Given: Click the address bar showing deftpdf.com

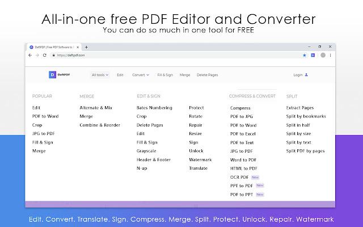Looking at the screenshot, I should (170, 55).
